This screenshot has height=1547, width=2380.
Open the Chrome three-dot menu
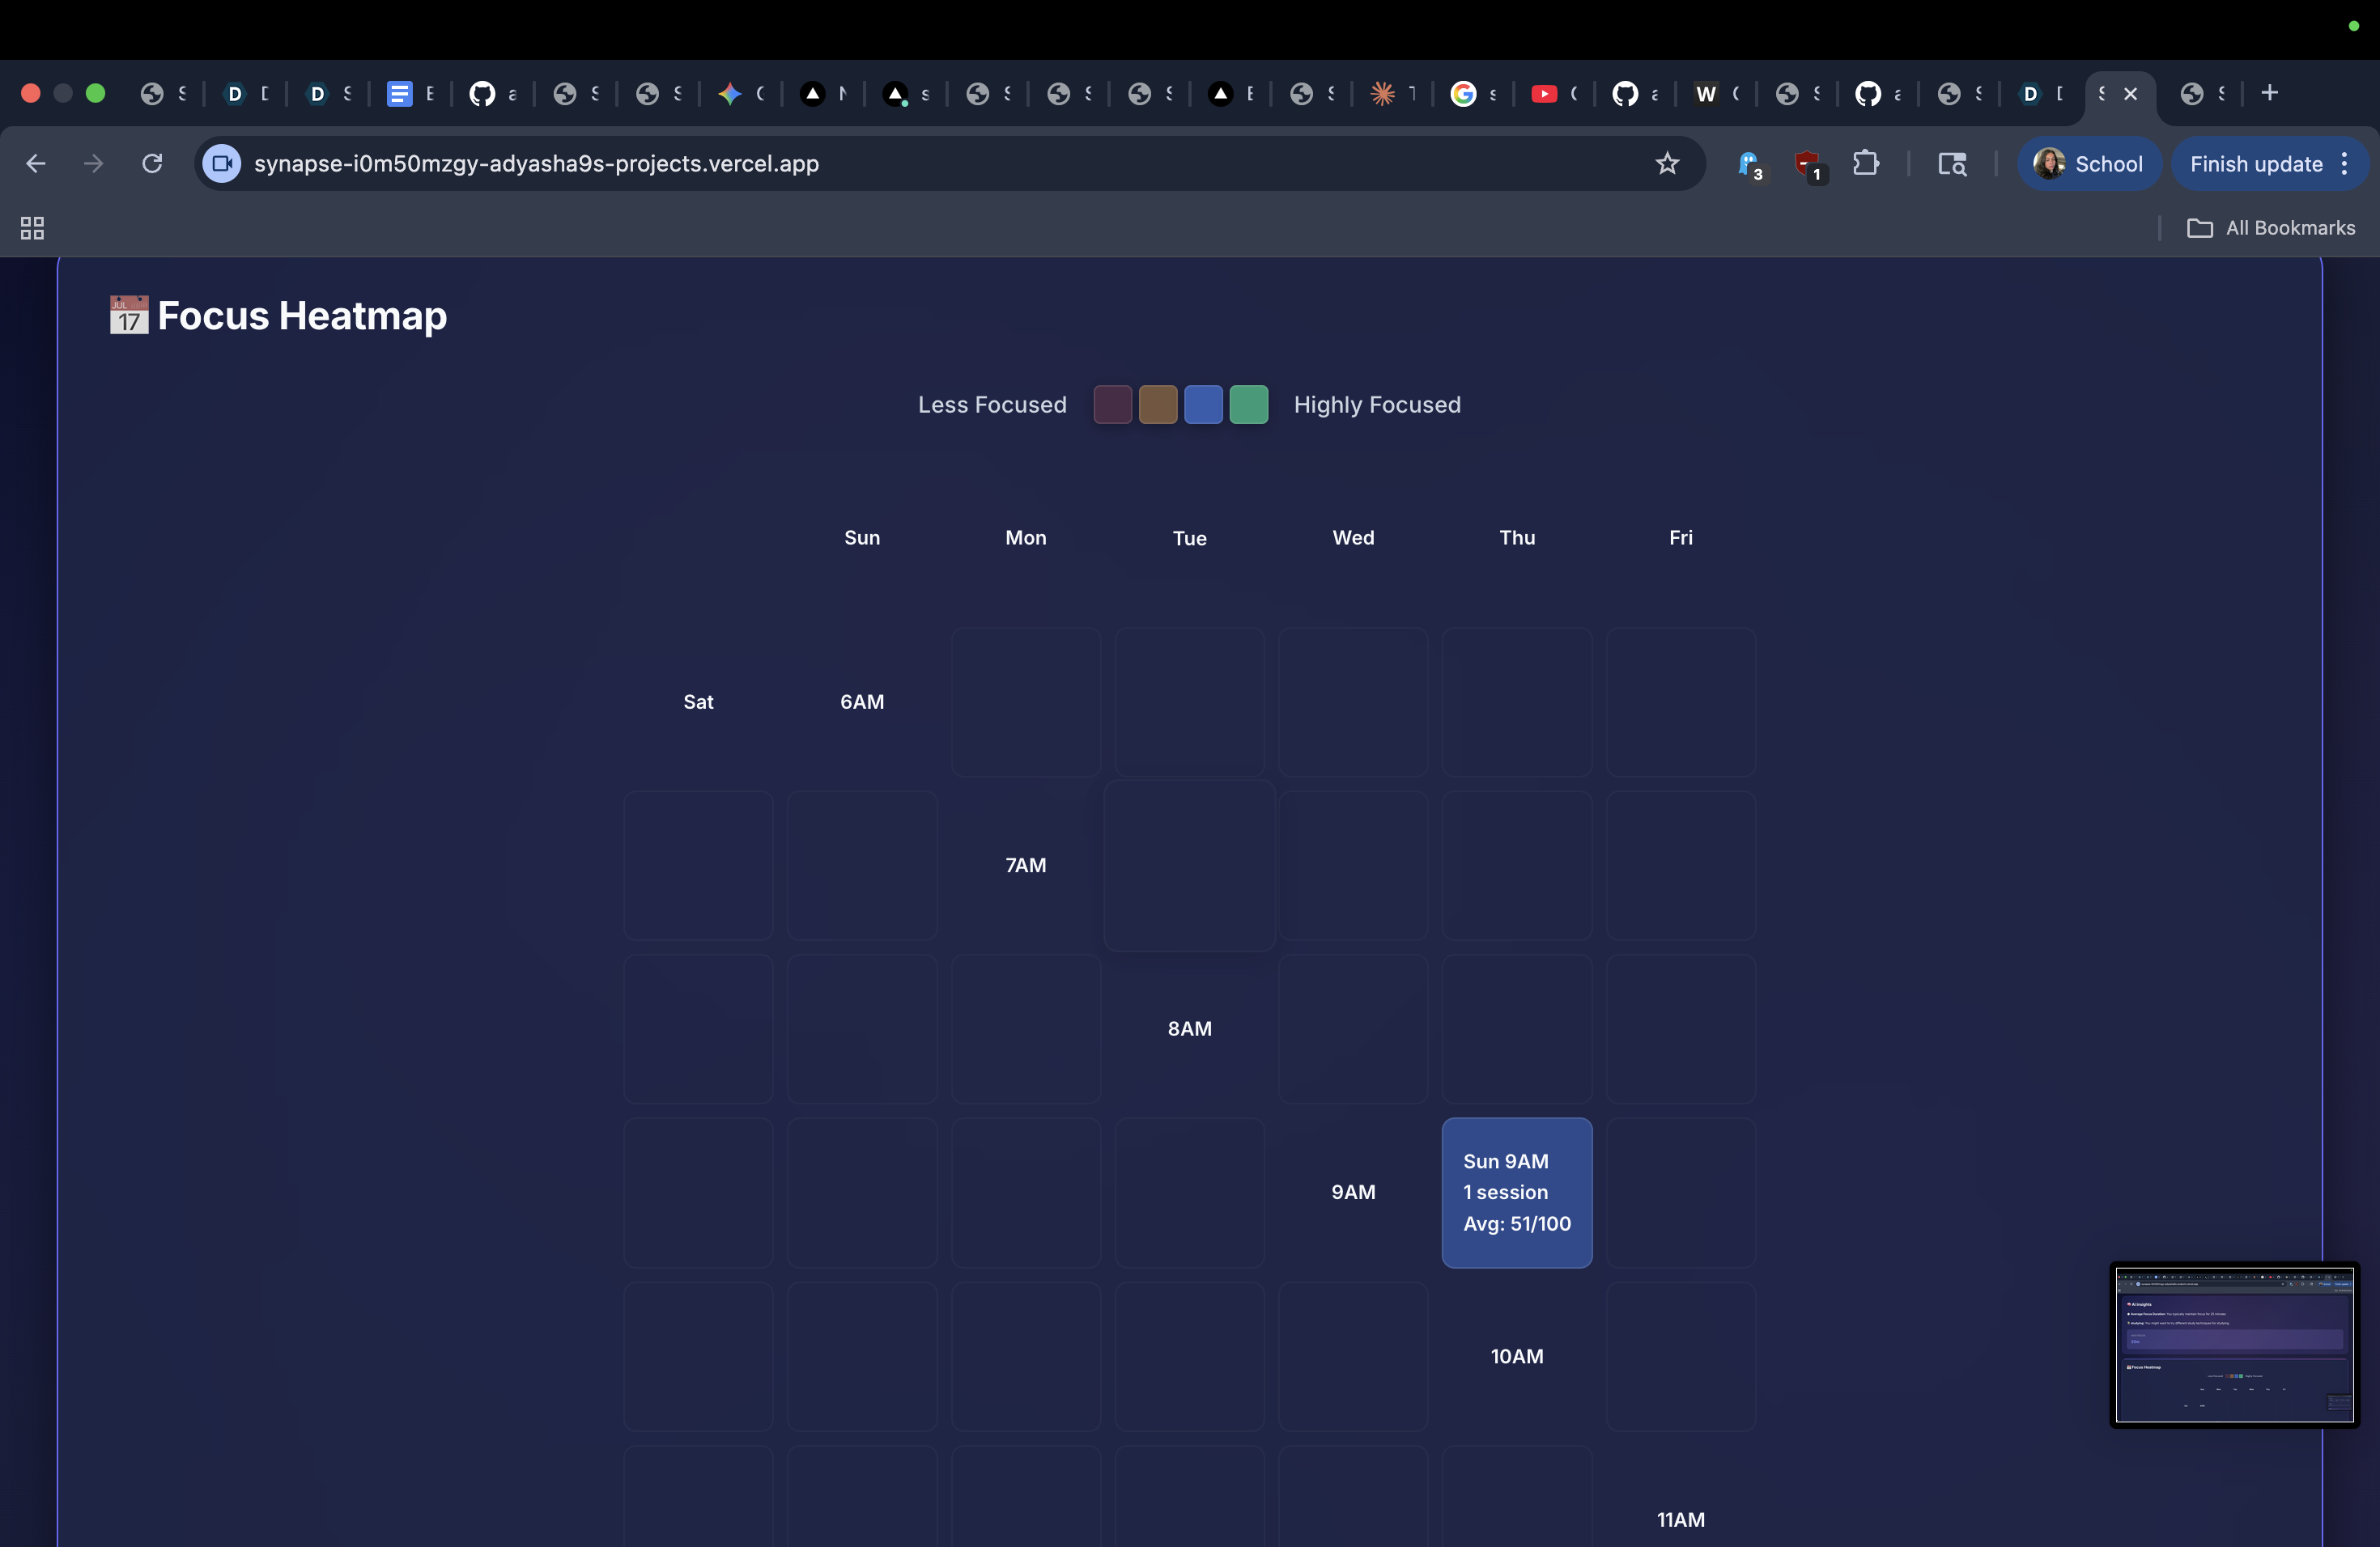[2344, 164]
